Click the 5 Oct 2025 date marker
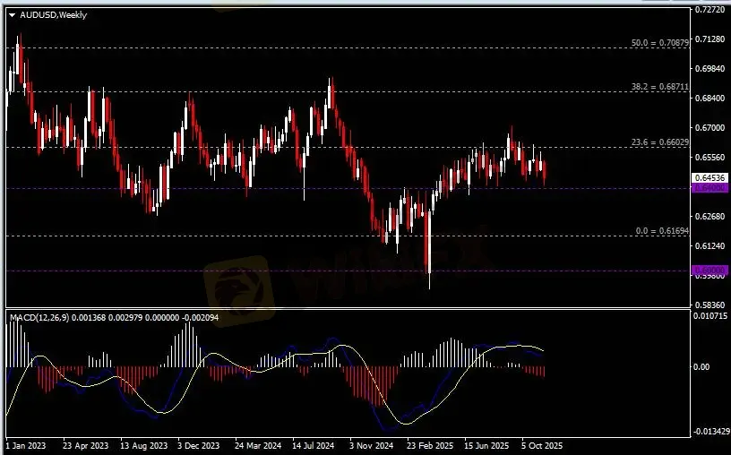Screen dimensions: 731x455 tap(541, 445)
